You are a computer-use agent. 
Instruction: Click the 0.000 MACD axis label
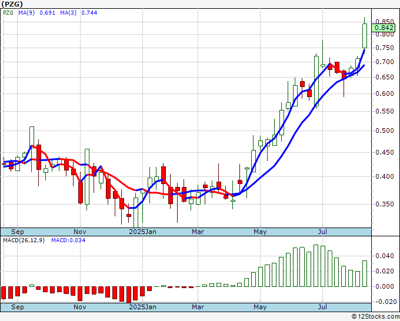[x=385, y=286]
